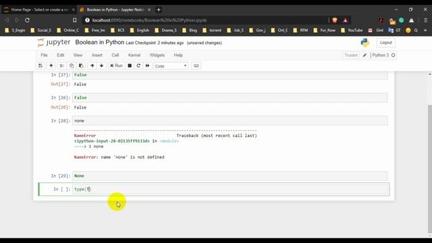This screenshot has width=432, height=243.
Task: Close the Boolean in Python tab
Action: tap(149, 9)
